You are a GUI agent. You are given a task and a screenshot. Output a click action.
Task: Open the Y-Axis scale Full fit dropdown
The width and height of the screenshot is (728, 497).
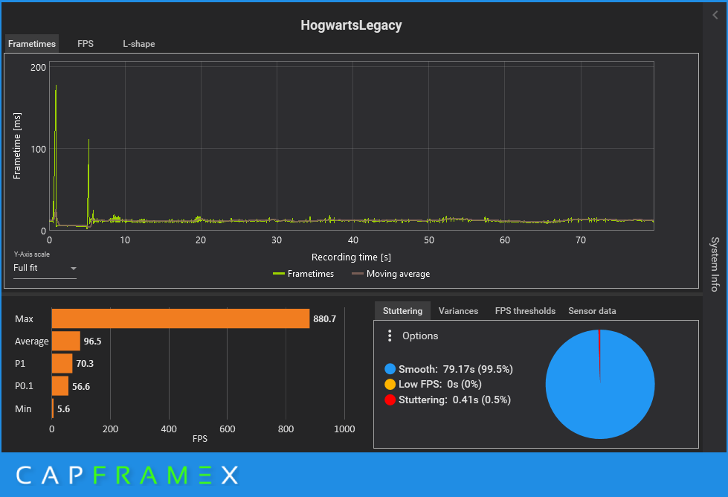[x=45, y=268]
